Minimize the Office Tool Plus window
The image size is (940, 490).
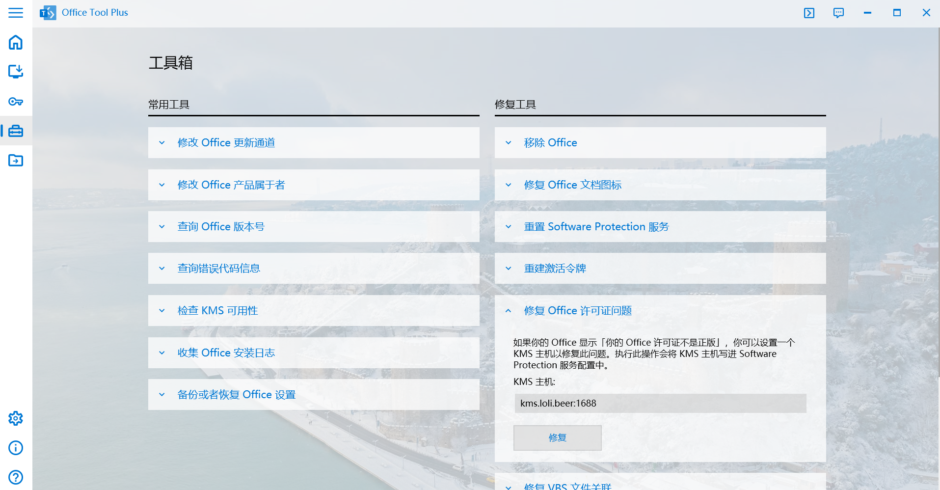pyautogui.click(x=867, y=13)
